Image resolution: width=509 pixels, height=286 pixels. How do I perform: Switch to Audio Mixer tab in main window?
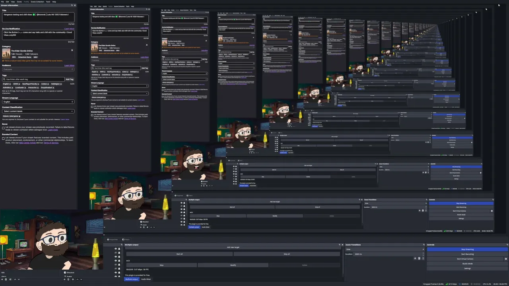146,279
